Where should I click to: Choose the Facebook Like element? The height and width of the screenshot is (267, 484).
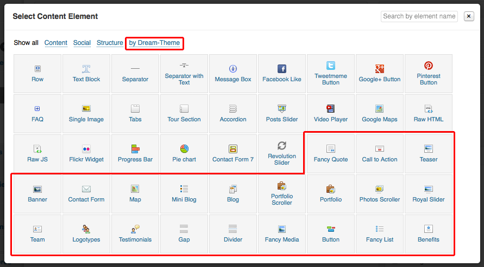[281, 74]
